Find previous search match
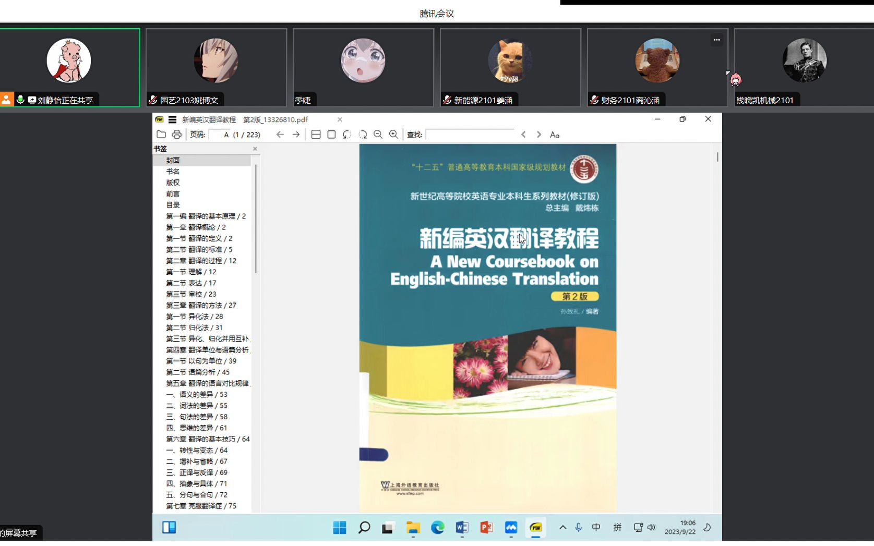The image size is (874, 546). tap(523, 135)
